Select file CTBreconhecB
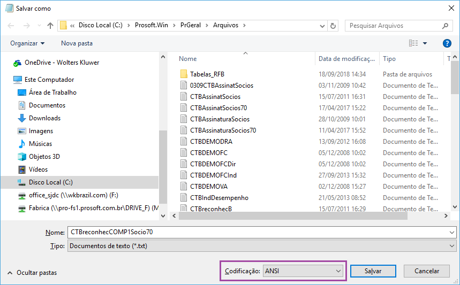Screen dimensions: 460x285 [x=211, y=209]
